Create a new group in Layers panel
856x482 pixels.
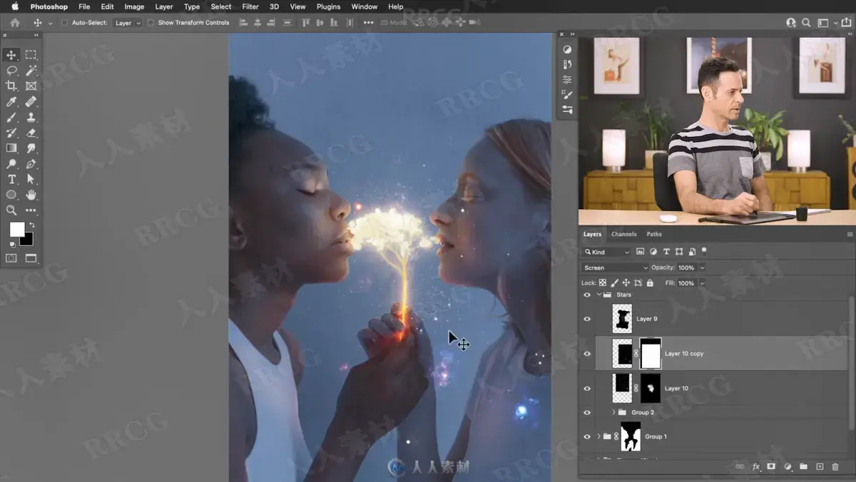[803, 467]
